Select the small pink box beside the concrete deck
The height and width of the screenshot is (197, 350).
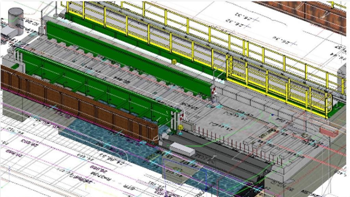[x=329, y=132]
